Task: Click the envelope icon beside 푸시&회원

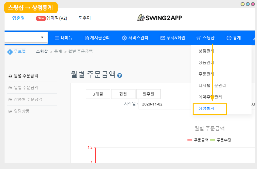Action: tap(163, 38)
